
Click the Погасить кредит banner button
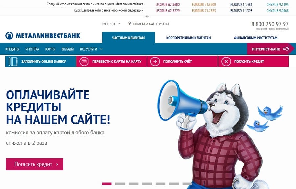click(35, 164)
